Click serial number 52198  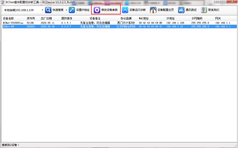tap(30, 23)
